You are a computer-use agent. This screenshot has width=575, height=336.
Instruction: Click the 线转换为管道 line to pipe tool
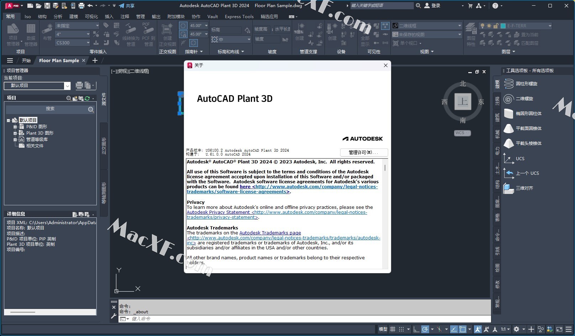tap(131, 34)
